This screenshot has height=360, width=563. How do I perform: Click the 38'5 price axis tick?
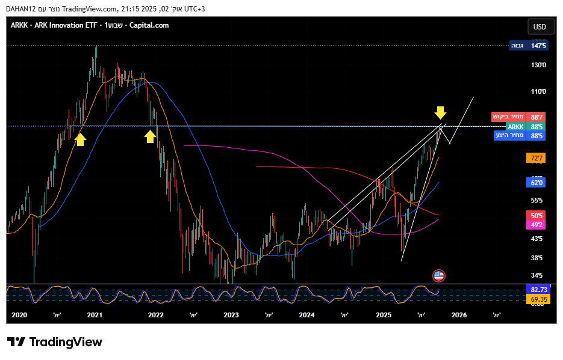coord(537,258)
